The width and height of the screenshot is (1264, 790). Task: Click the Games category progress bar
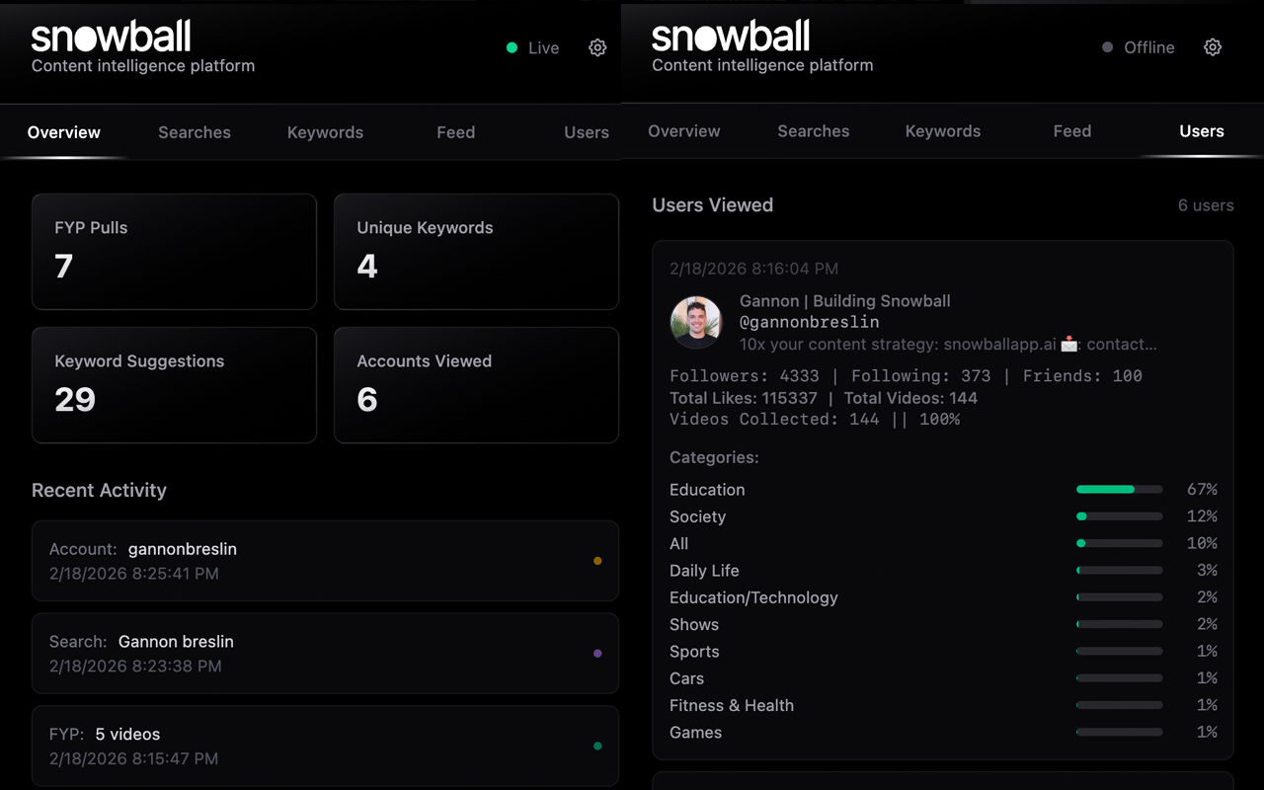click(1119, 733)
